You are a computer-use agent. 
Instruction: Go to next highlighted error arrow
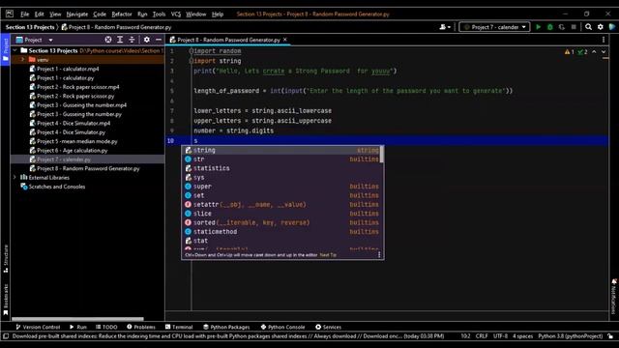pos(604,51)
